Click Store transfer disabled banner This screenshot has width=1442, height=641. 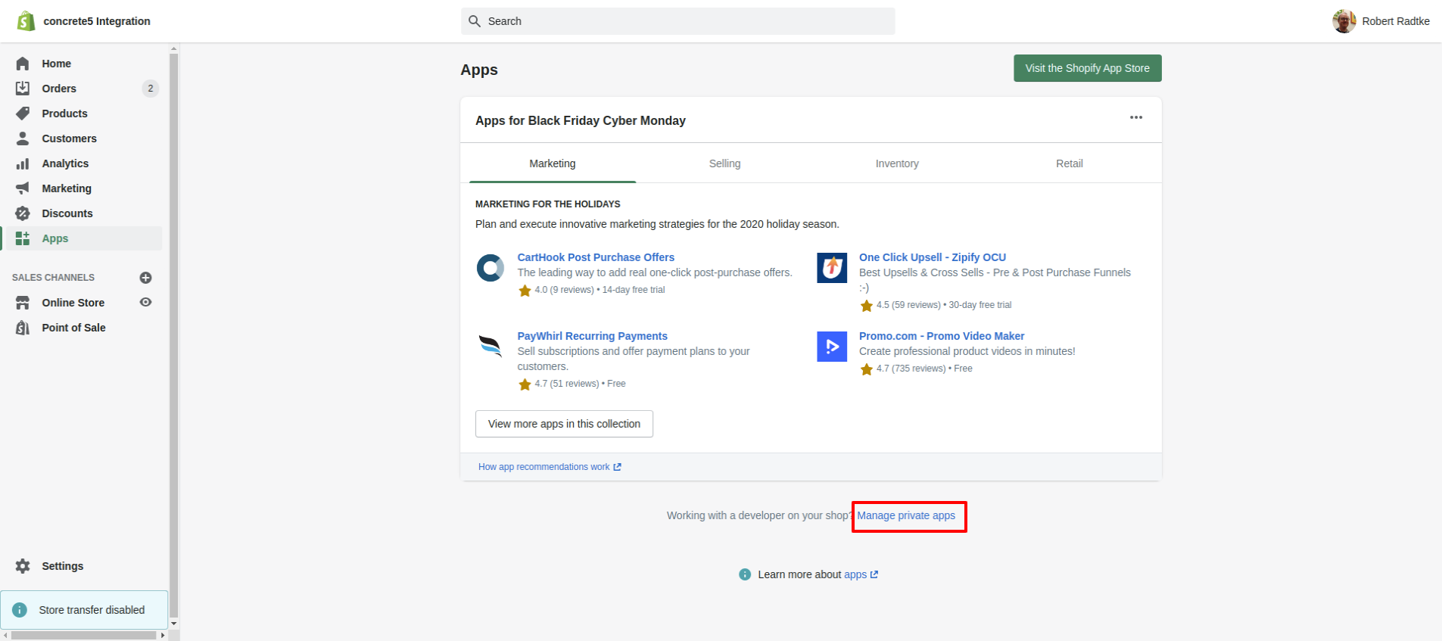[84, 610]
